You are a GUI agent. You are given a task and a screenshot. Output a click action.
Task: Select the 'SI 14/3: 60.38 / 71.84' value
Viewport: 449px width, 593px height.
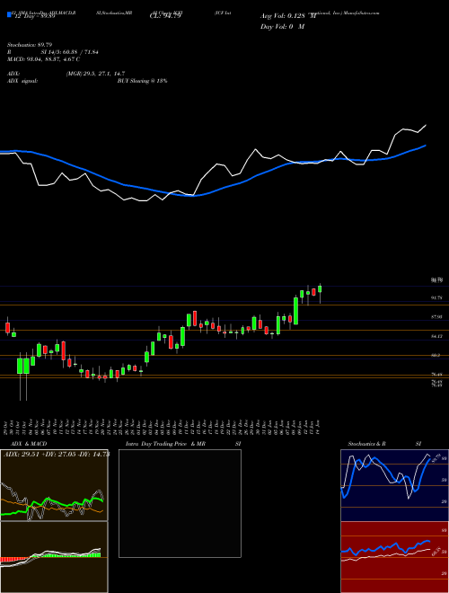pos(70,52)
